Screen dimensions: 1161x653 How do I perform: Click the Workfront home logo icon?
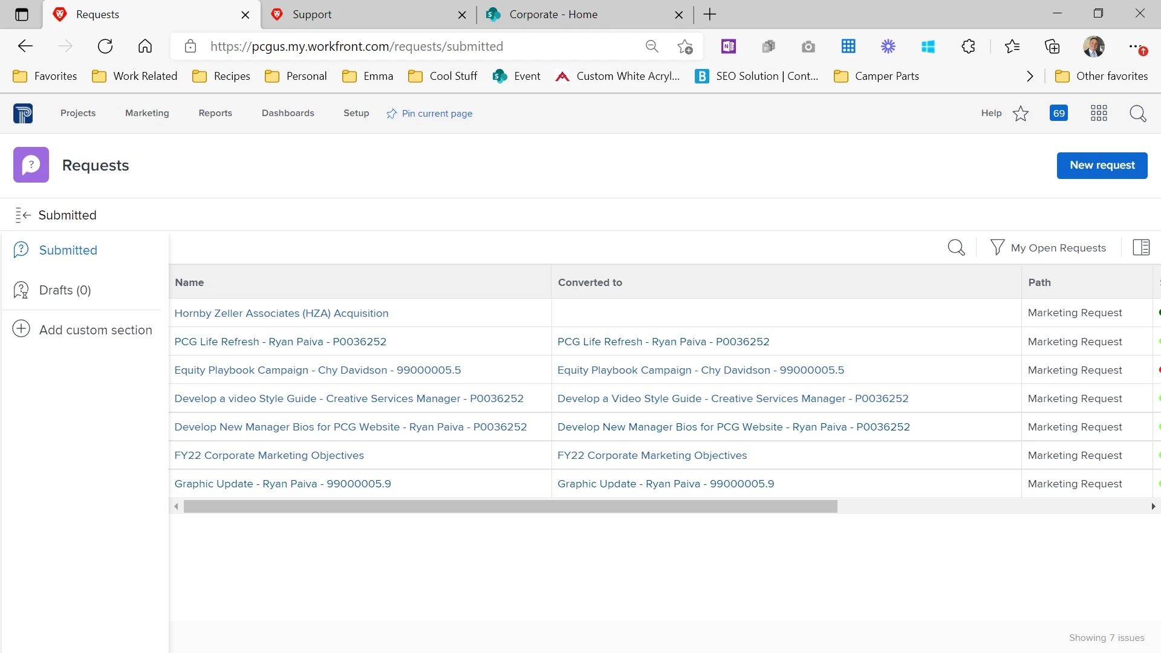(x=23, y=113)
